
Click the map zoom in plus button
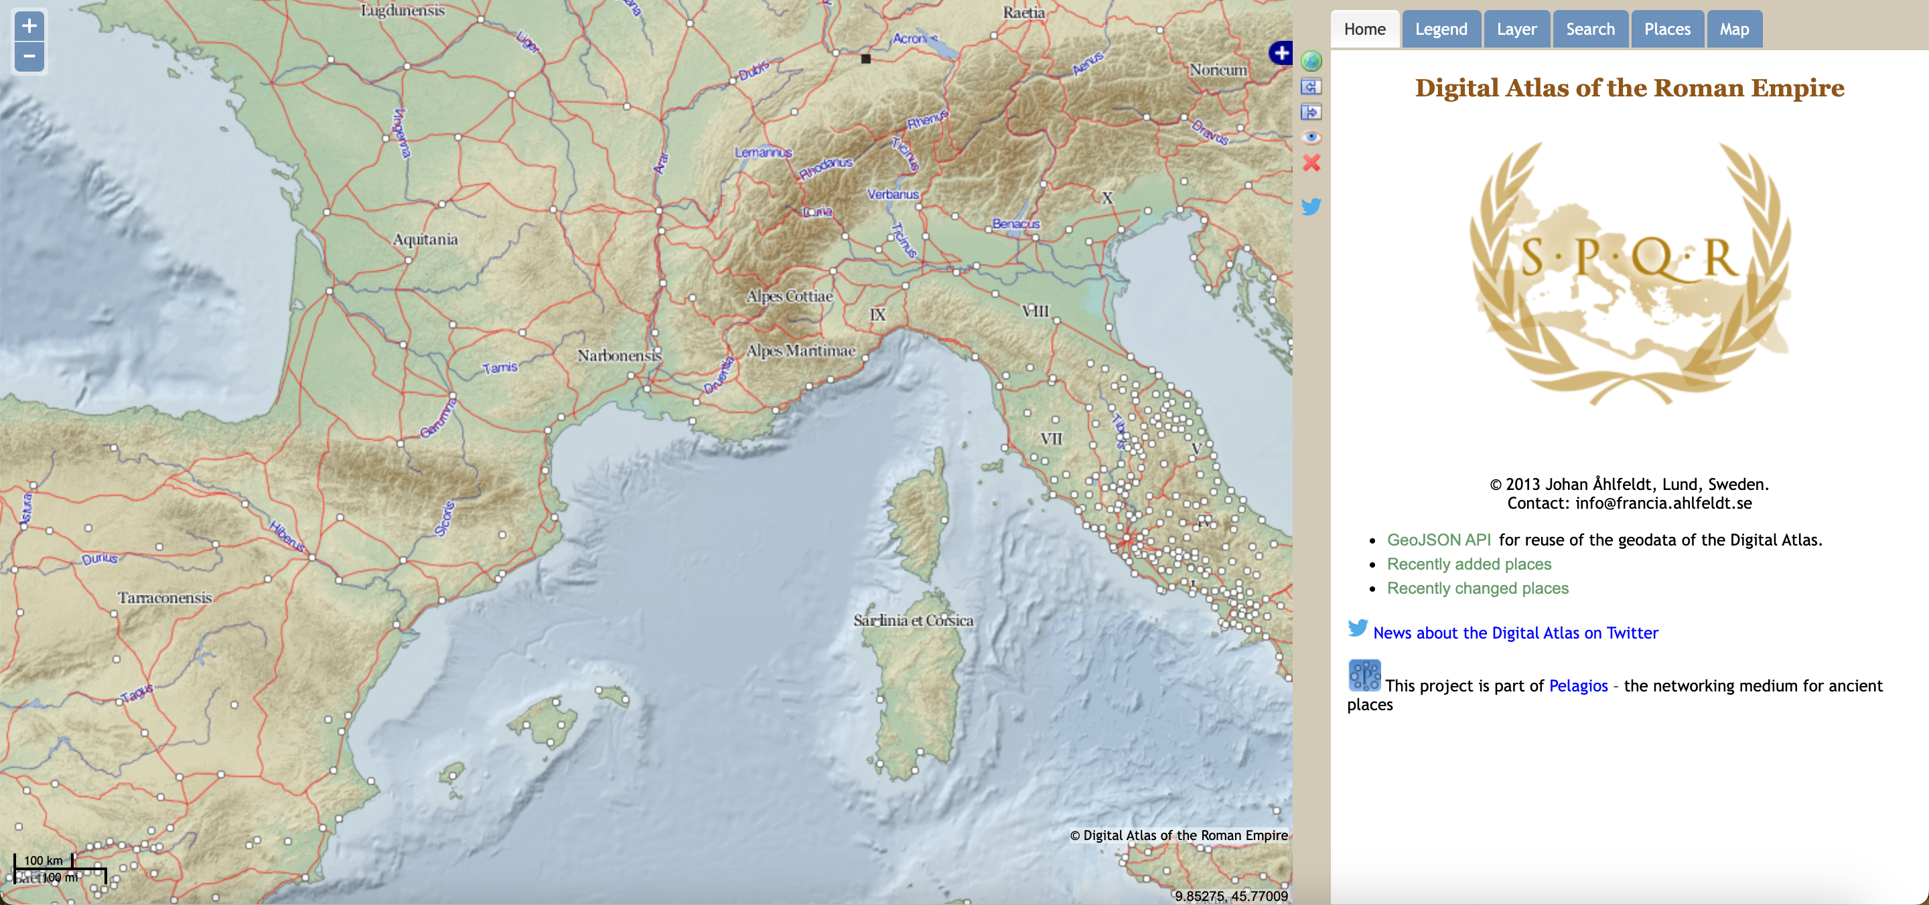tap(29, 26)
